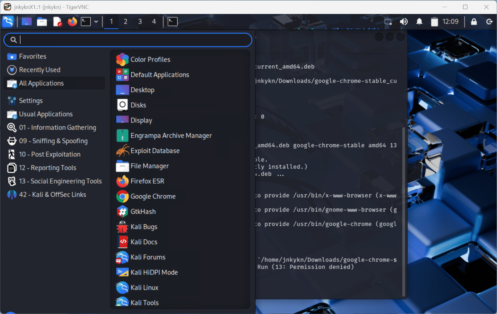Launch Exploit Database from the menu
497x314 pixels.
click(x=155, y=151)
